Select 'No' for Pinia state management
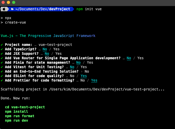Screen dimensions: 175x129 point(78,62)
